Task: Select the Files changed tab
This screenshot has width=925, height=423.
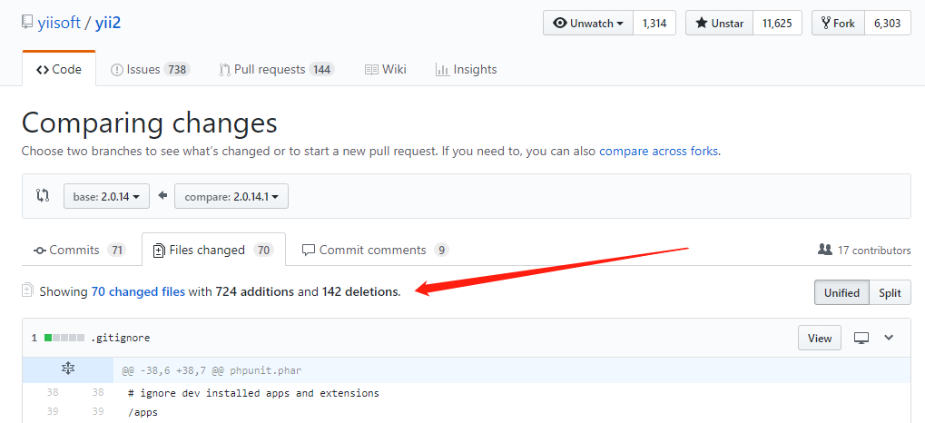Action: coord(213,251)
